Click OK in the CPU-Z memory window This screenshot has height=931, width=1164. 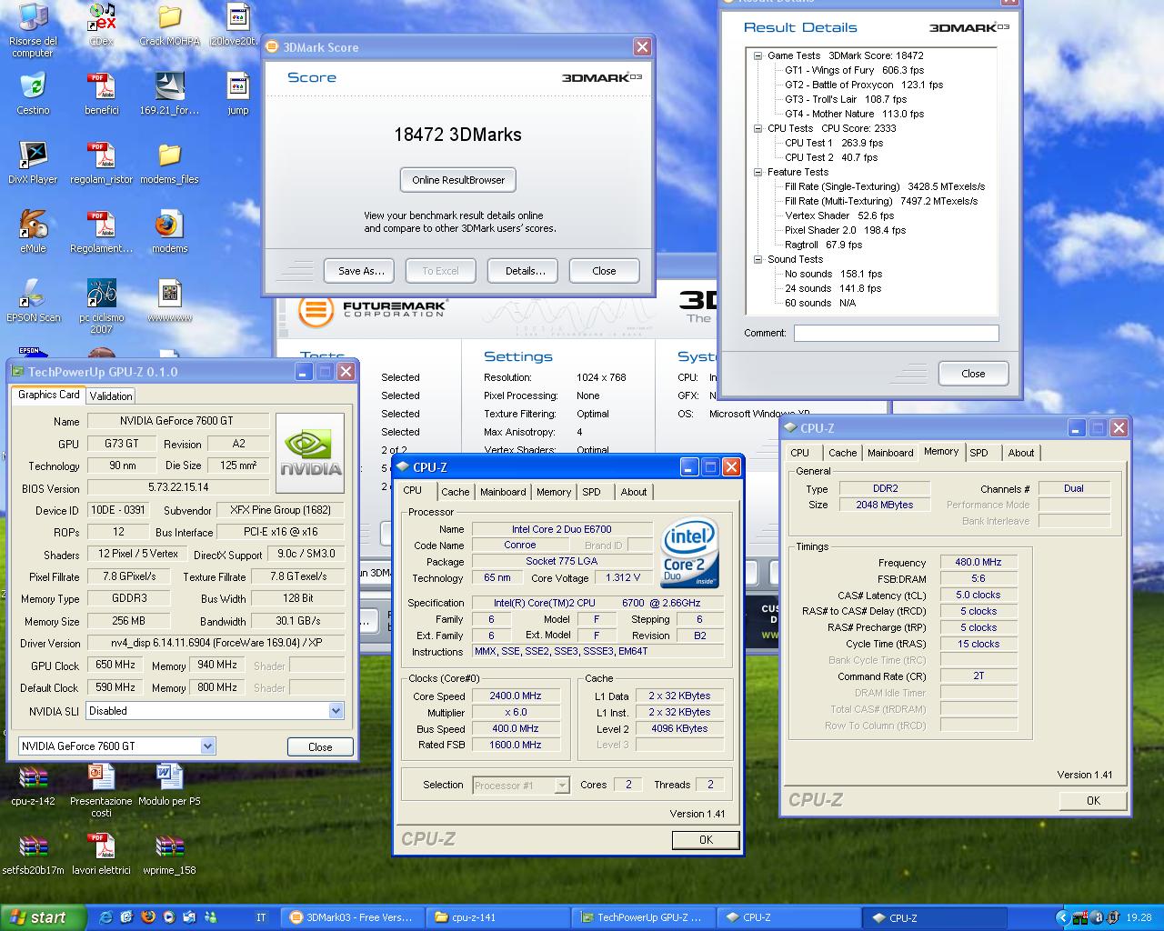1093,801
